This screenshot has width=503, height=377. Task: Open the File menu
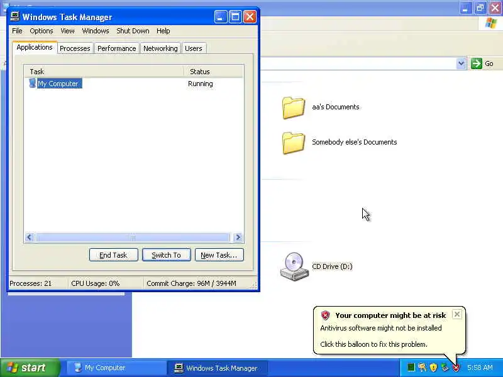click(x=17, y=31)
